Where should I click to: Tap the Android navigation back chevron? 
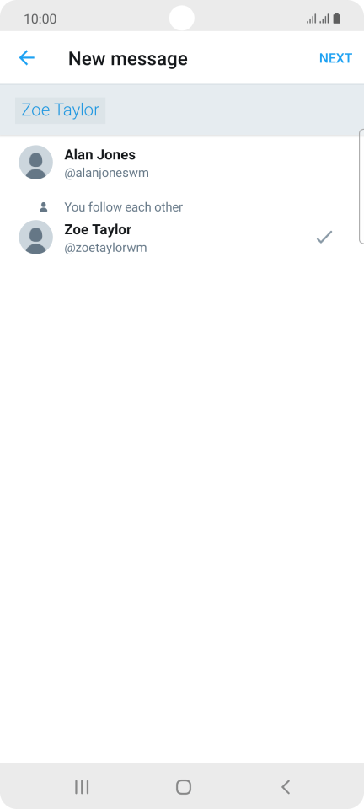tap(286, 787)
